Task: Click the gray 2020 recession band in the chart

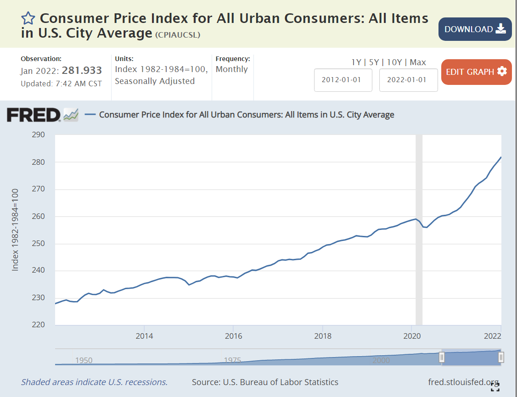Action: pos(419,229)
